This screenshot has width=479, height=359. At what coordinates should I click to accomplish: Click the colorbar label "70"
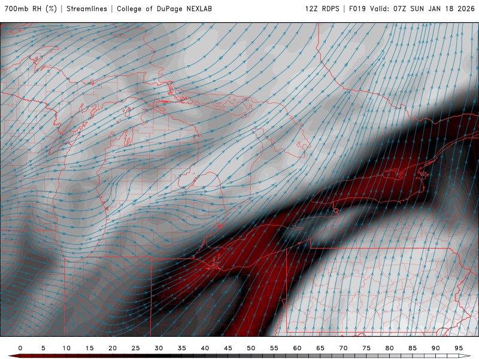point(343,348)
